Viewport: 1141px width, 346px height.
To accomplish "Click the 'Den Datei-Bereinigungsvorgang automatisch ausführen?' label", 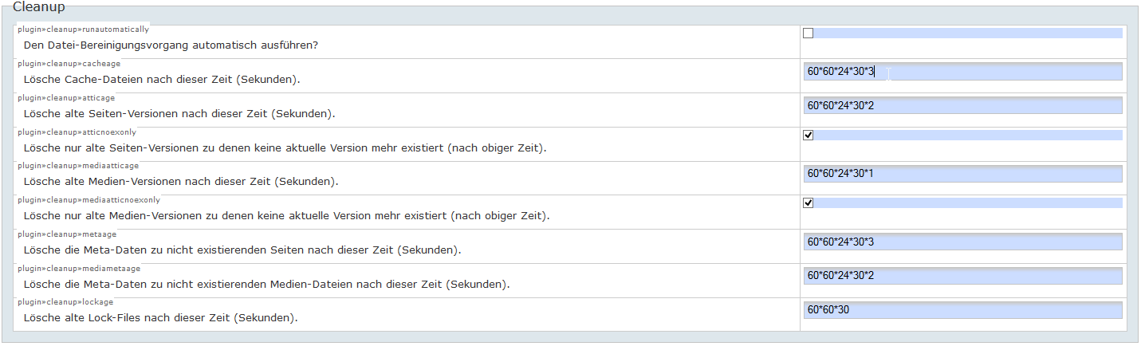I will [x=171, y=45].
